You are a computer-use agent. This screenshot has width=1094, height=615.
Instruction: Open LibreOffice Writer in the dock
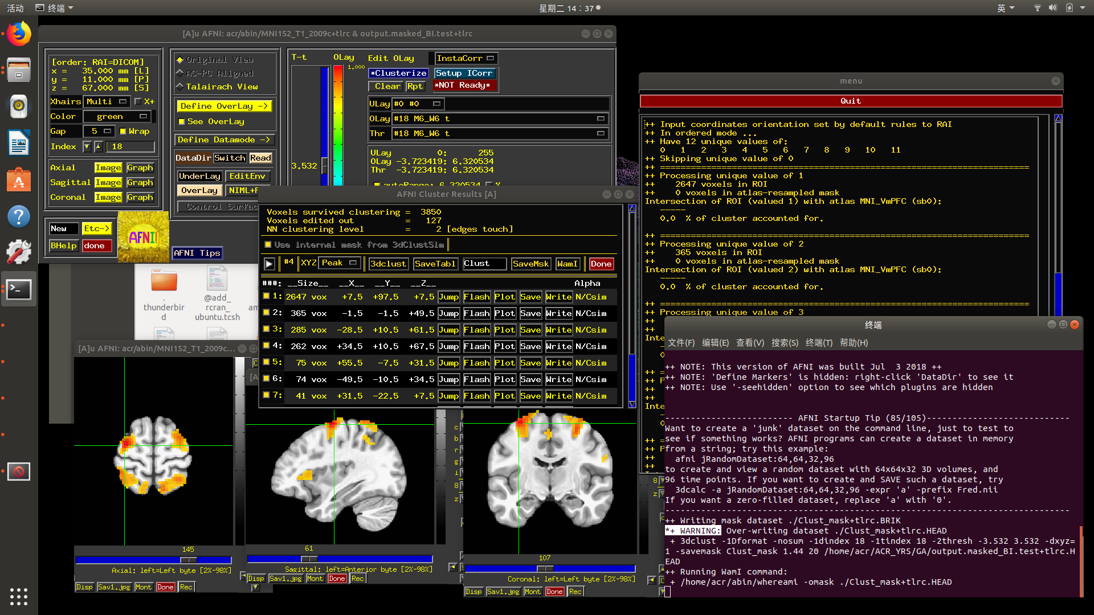[x=19, y=142]
